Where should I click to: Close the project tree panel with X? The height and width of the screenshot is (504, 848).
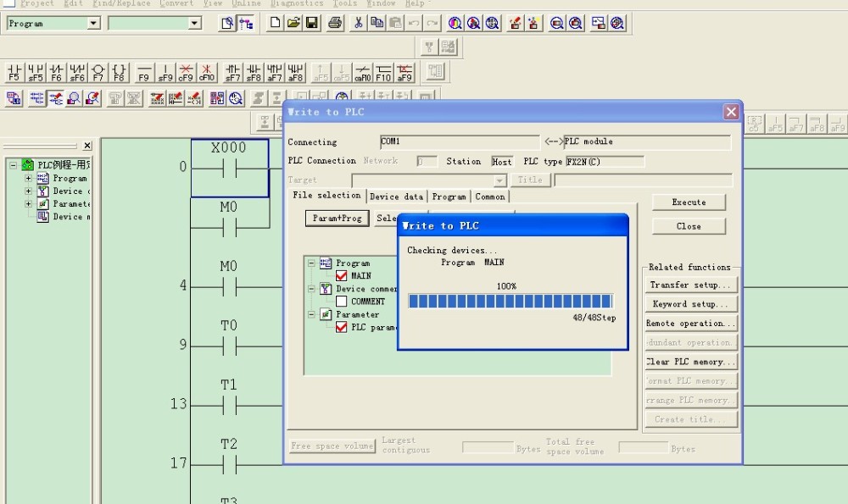pos(87,146)
